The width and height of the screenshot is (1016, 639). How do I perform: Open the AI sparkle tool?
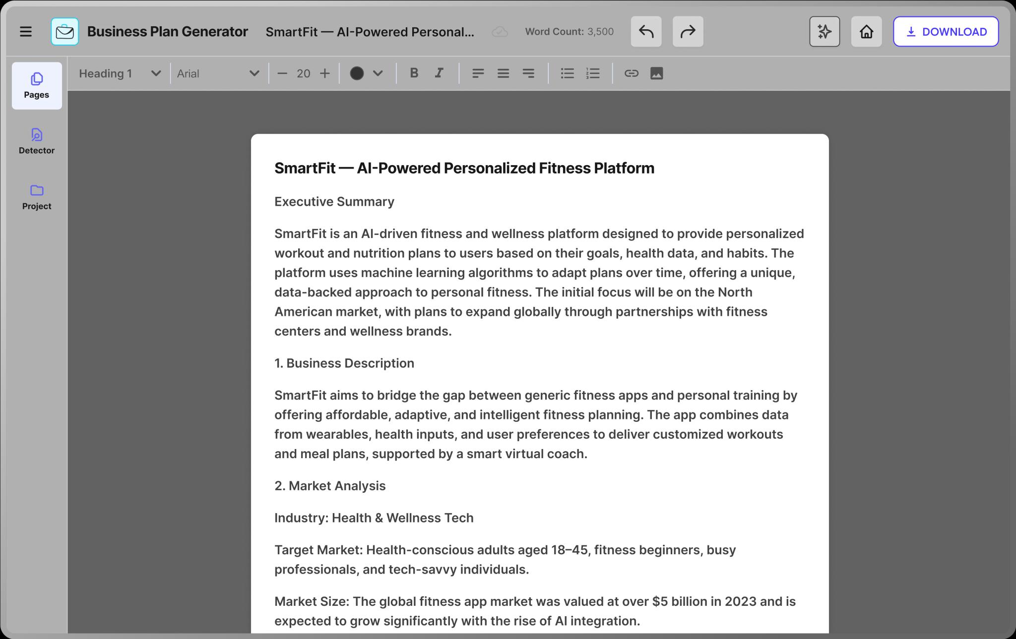[x=825, y=32]
